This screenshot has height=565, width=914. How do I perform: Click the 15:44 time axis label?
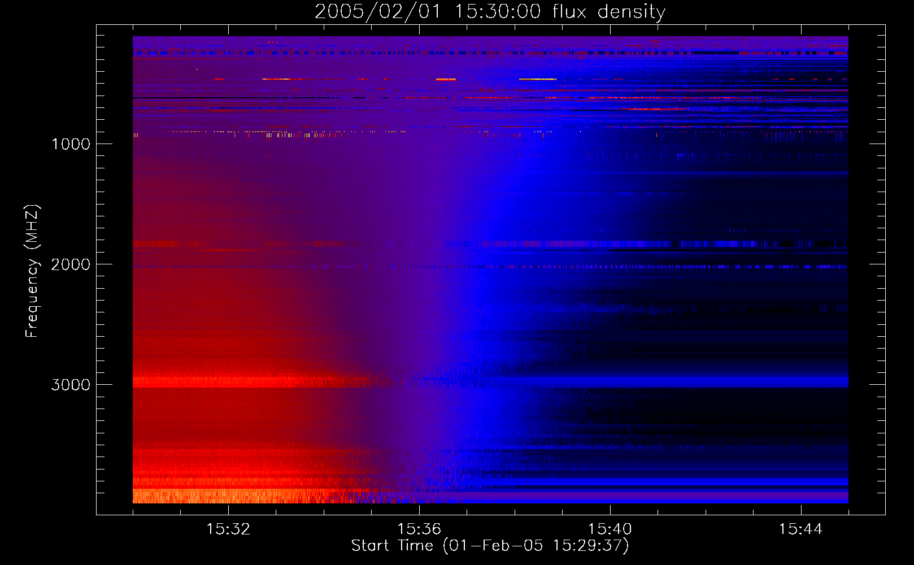pyautogui.click(x=800, y=529)
